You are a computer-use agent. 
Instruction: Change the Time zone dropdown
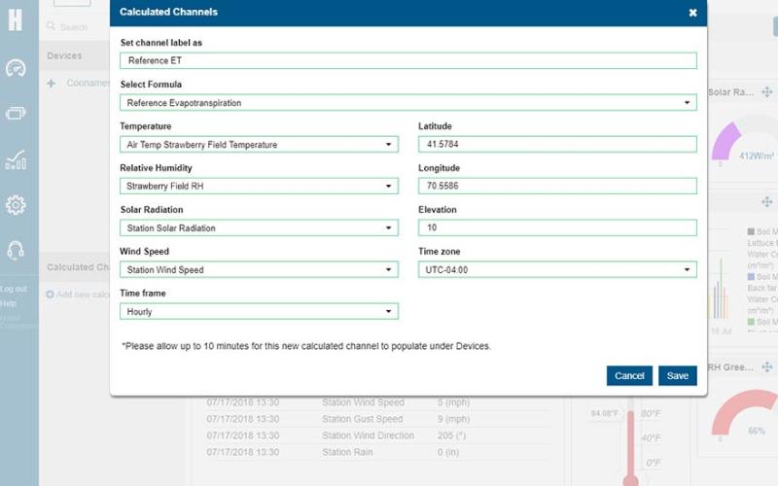[557, 270]
